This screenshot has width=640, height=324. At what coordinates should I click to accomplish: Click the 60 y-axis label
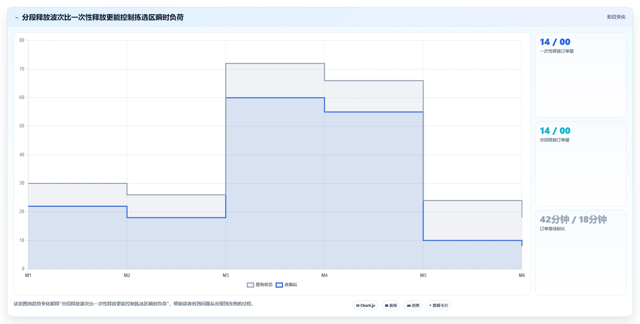click(x=22, y=98)
